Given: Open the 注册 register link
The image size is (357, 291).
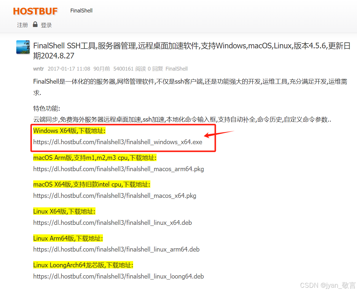Looking at the screenshot, I should pos(23,25).
